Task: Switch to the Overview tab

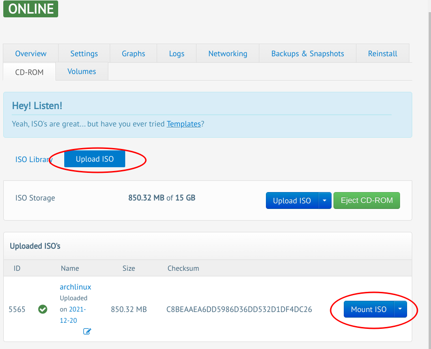Action: pyautogui.click(x=31, y=53)
